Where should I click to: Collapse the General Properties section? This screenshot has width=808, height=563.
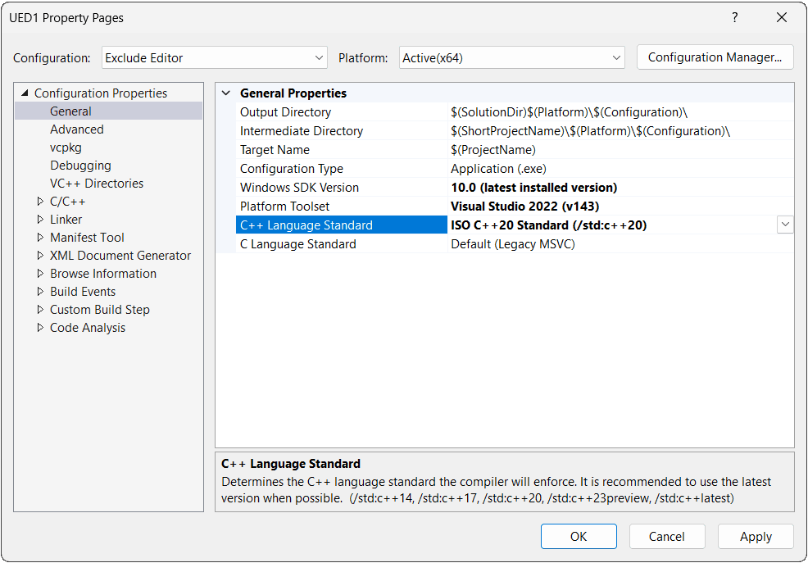[226, 93]
